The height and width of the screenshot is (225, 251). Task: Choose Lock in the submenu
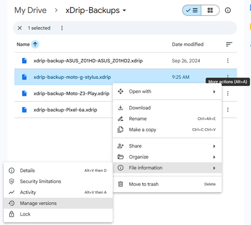pyautogui.click(x=58, y=214)
